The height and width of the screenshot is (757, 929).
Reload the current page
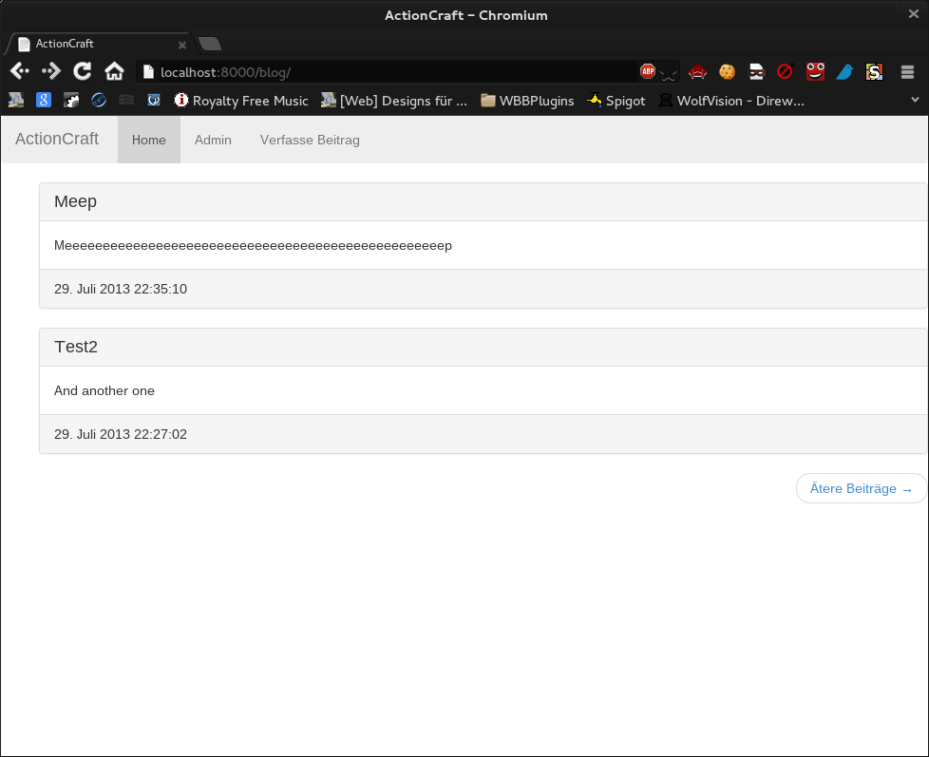coord(83,71)
